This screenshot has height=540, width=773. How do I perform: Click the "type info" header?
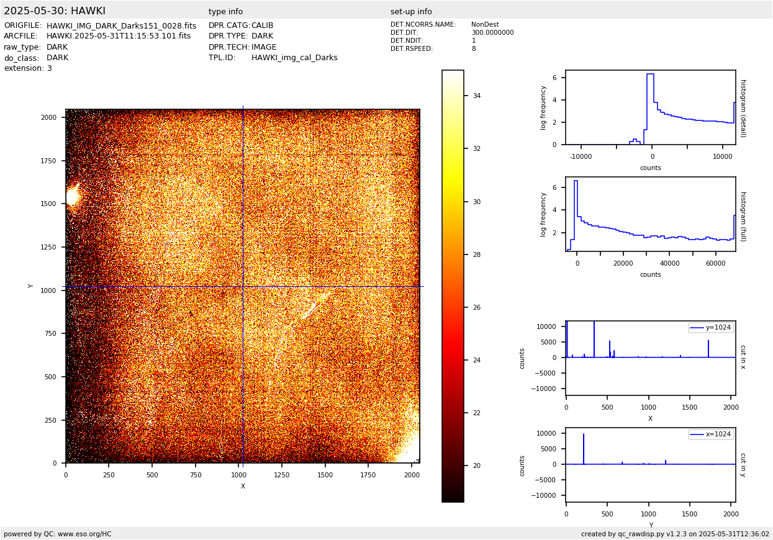pyautogui.click(x=225, y=12)
